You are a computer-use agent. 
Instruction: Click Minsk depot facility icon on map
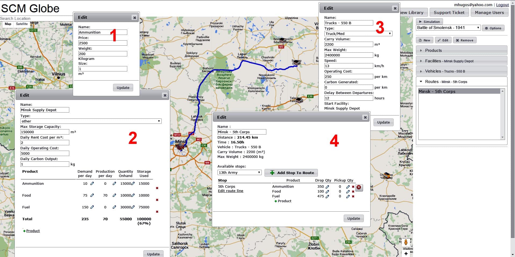[180, 146]
